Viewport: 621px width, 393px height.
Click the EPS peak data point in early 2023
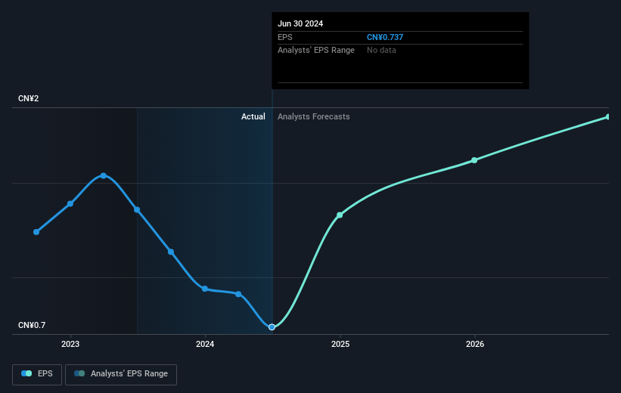point(104,176)
